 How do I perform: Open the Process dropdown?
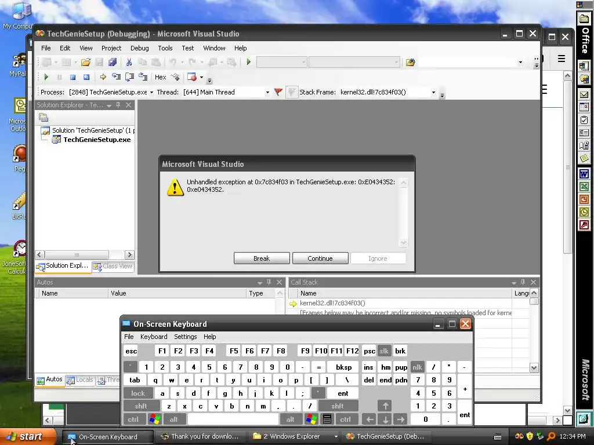[x=151, y=92]
